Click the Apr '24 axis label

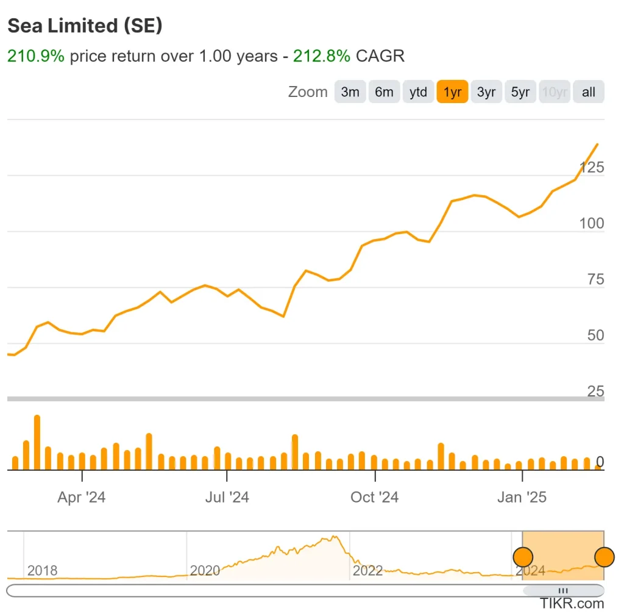pos(82,497)
